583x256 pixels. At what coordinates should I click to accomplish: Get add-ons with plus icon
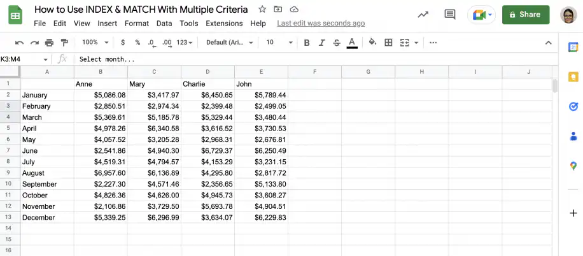pos(573,213)
